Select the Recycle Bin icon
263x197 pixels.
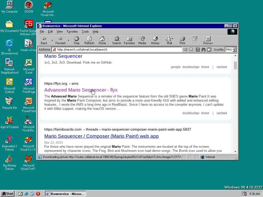pos(10,103)
